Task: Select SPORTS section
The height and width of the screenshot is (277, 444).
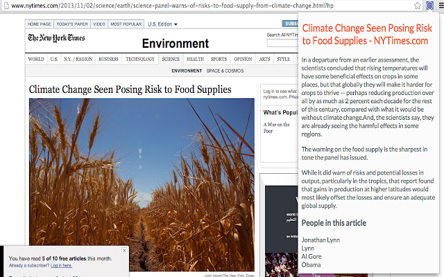Action: point(219,59)
